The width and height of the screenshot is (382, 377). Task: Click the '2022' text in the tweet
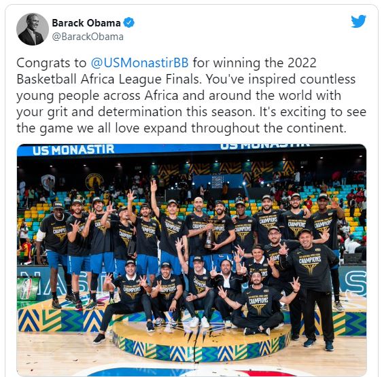click(x=302, y=62)
